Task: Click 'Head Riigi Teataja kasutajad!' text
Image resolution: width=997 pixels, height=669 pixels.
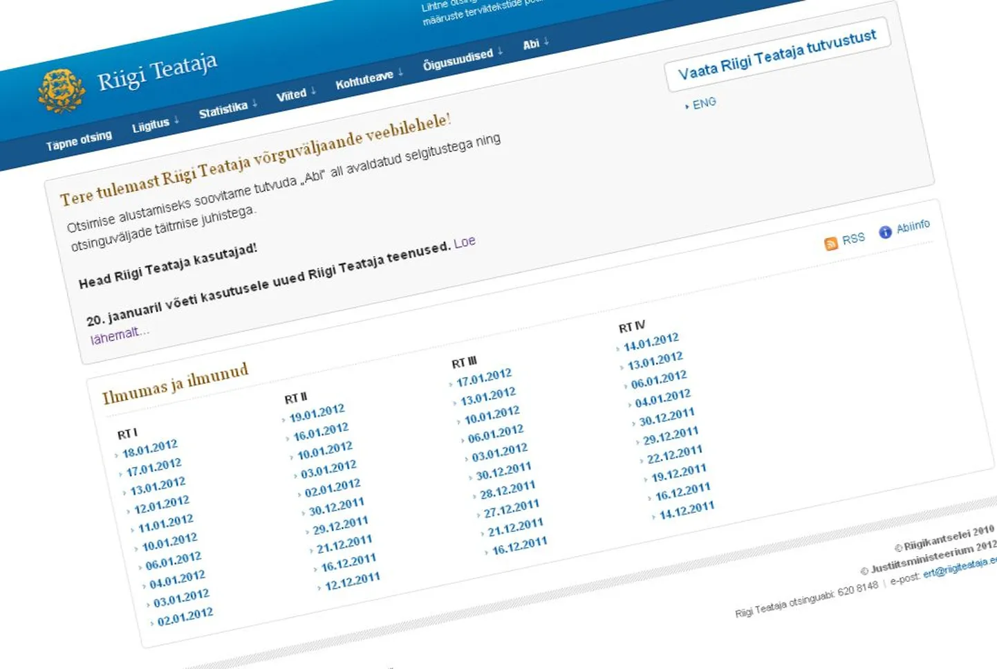Action: coord(168,266)
